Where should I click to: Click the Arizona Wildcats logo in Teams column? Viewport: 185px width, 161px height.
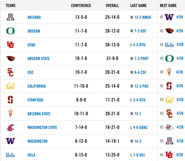[10, 17]
